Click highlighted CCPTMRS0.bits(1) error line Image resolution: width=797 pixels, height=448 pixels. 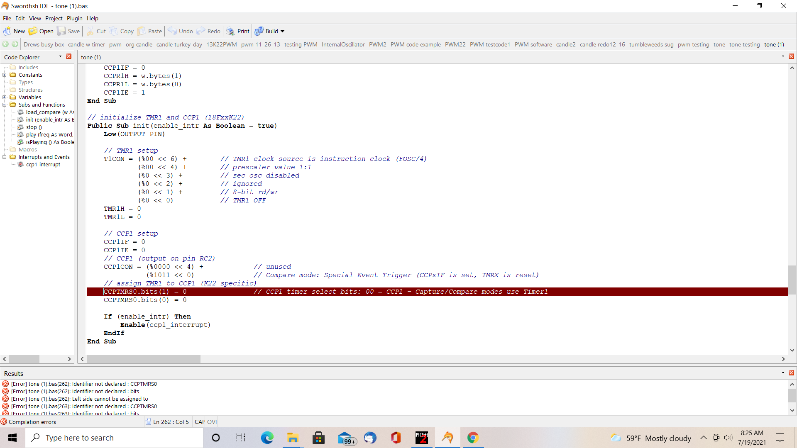437,292
